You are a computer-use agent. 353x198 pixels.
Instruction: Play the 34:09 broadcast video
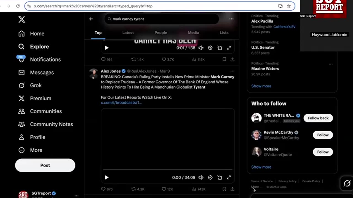pos(107,178)
